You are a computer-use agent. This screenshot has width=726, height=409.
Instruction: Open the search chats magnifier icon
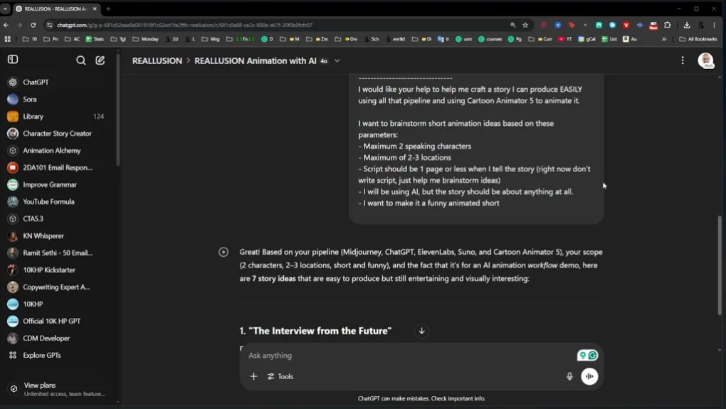[x=81, y=60]
